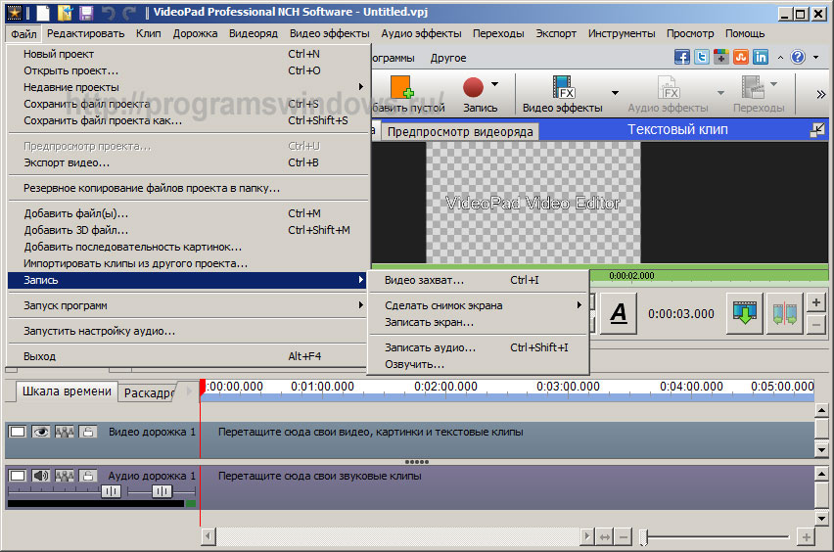Select Озвучить… in record submenu
The width and height of the screenshot is (834, 552).
478,364
